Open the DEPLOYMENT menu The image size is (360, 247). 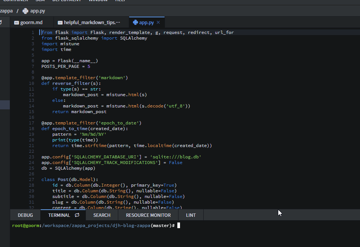tap(66, 1)
